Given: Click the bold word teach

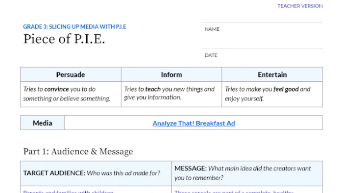Looking at the screenshot, I should point(153,89).
